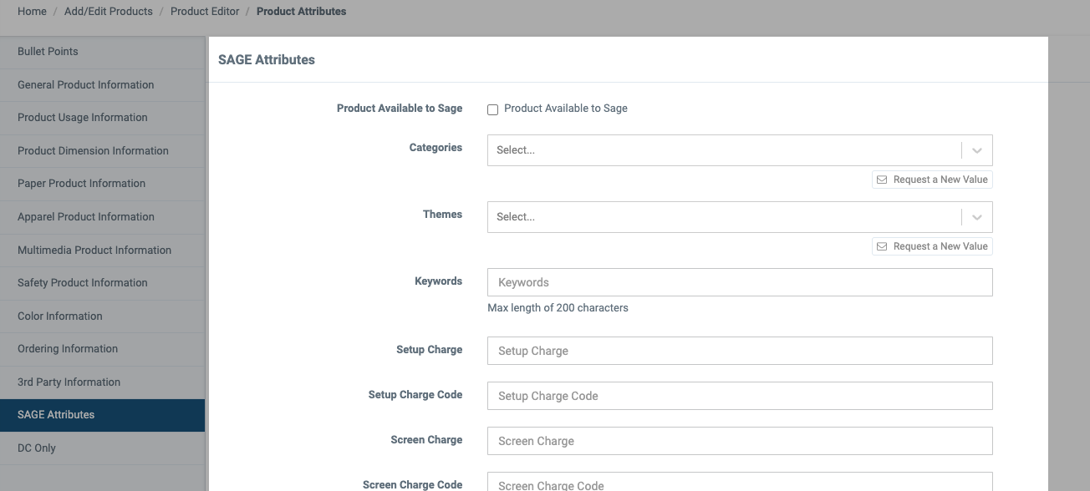Open 3rd Party Information section

pyautogui.click(x=102, y=382)
